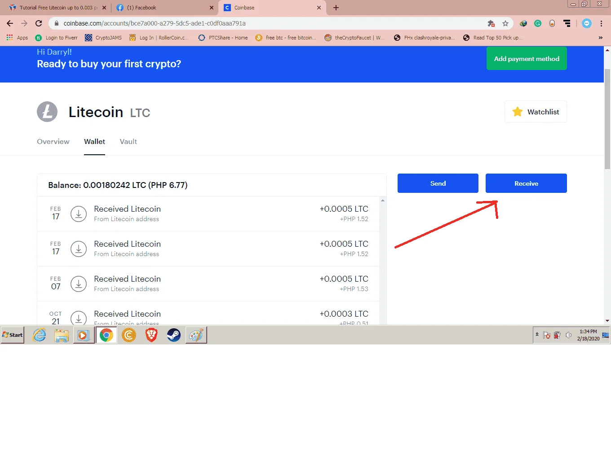The width and height of the screenshot is (611, 466).
Task: Open the blocked plugin extension icon
Action: (x=491, y=23)
